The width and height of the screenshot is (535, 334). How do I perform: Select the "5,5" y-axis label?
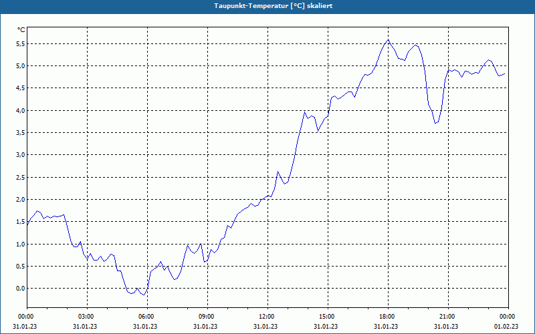[21, 43]
